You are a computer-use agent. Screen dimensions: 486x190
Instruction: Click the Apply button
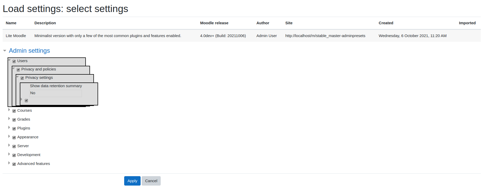pyautogui.click(x=132, y=181)
